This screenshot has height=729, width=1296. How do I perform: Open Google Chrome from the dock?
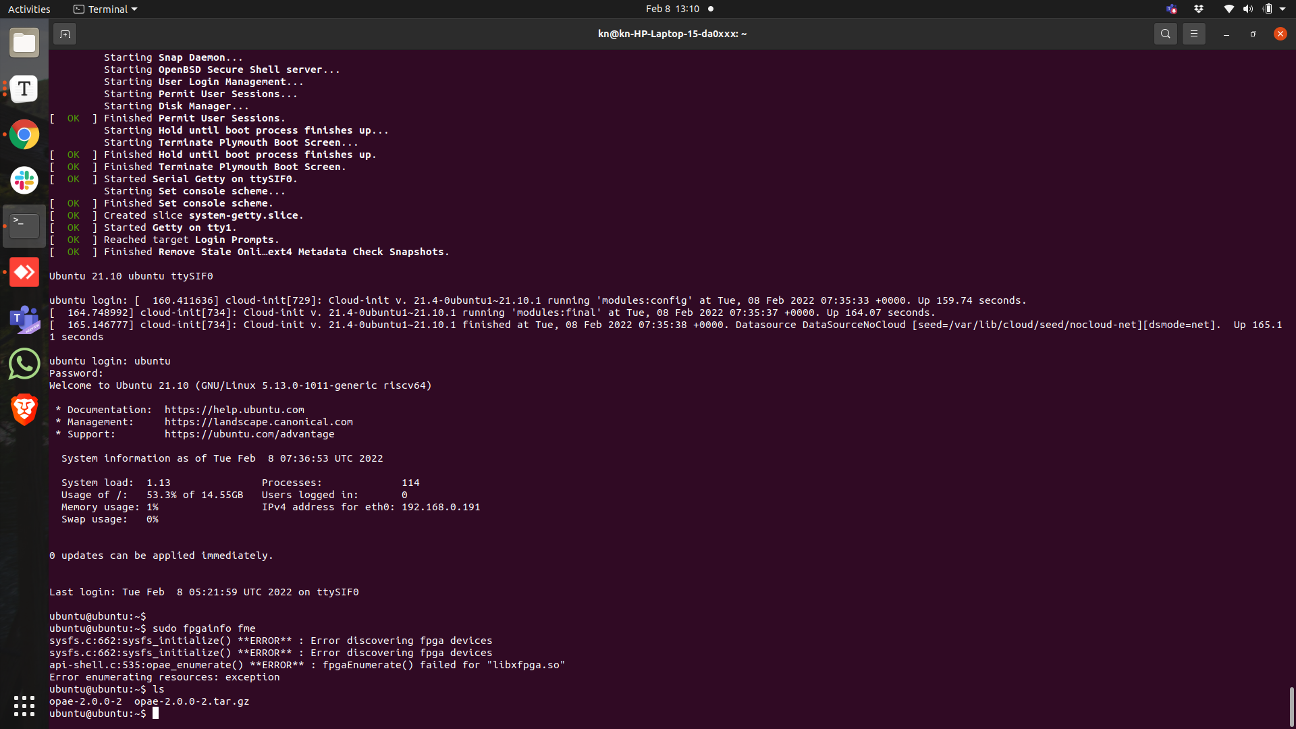point(24,135)
